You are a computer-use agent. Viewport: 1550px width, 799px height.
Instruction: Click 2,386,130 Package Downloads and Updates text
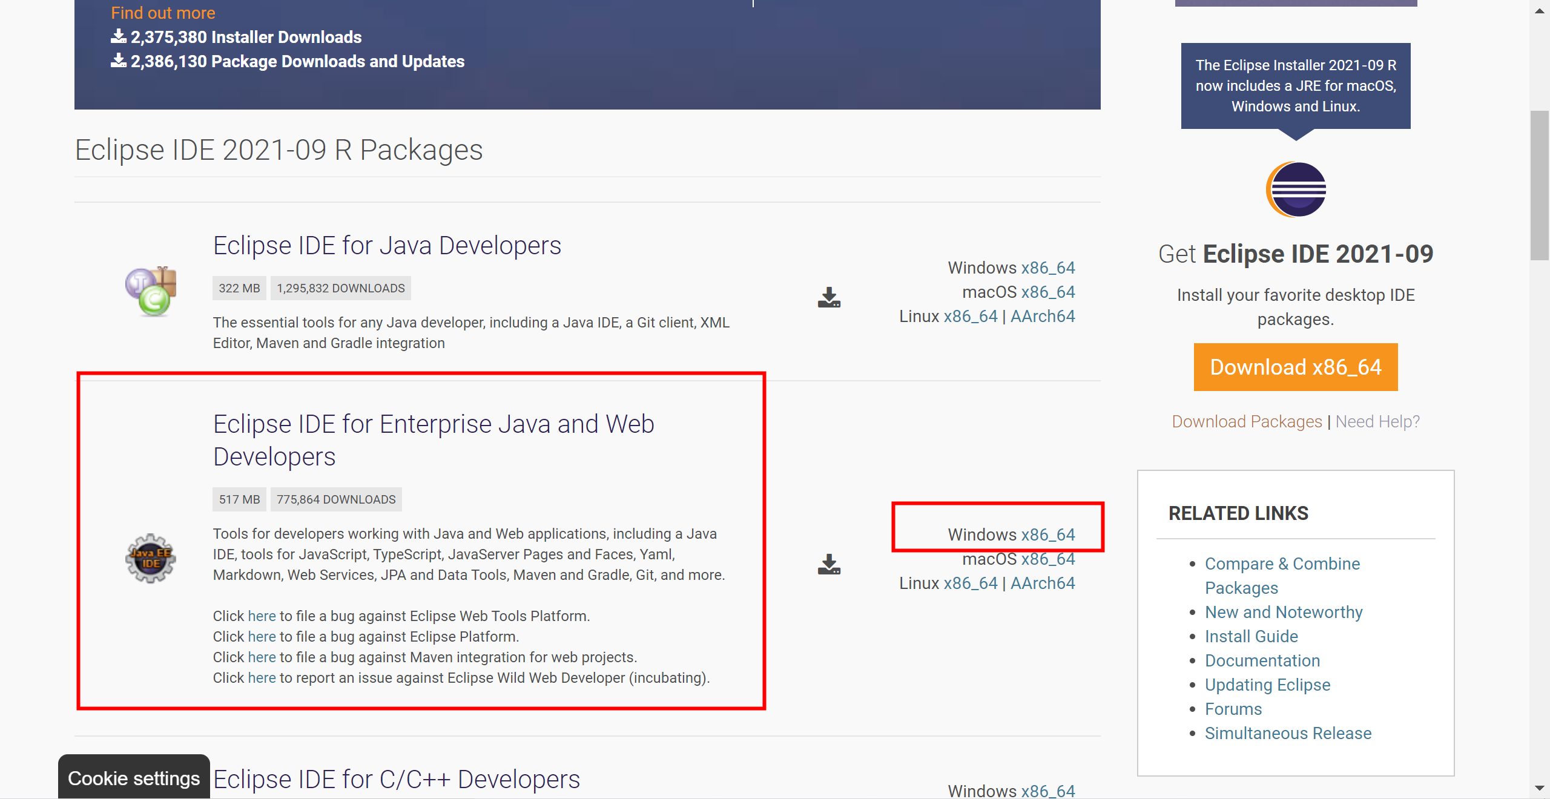[x=297, y=61]
